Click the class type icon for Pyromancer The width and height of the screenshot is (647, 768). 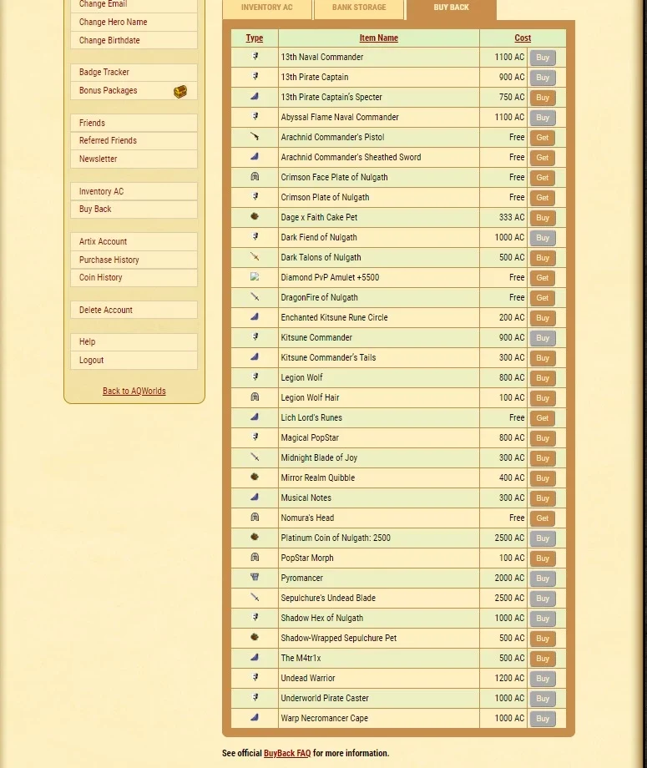(255, 577)
